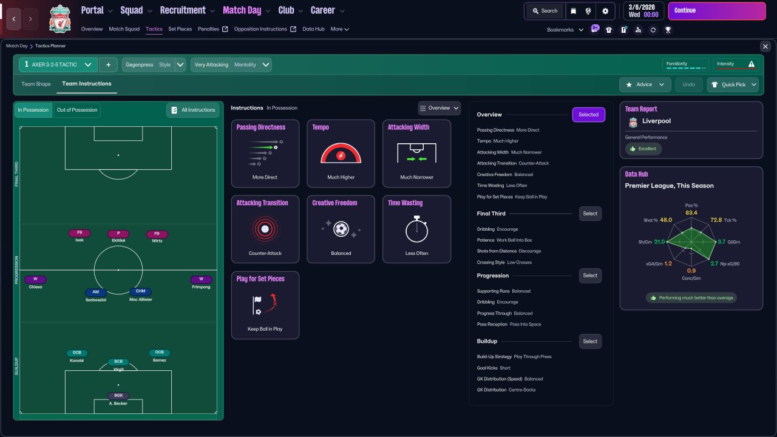Open the Opposition Instructions tab

click(x=265, y=29)
